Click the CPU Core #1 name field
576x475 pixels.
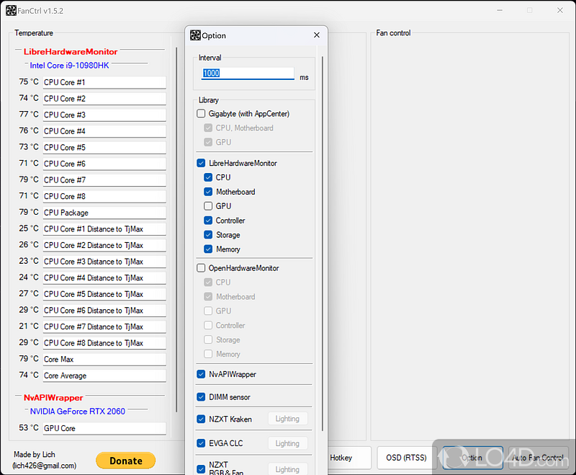[x=104, y=82]
